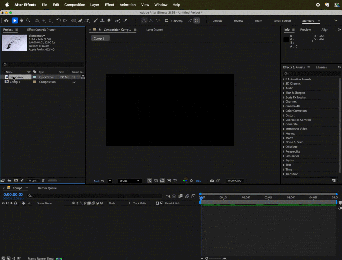Select the Hand tool
Image resolution: width=342 pixels, height=260 pixels.
[21, 20]
